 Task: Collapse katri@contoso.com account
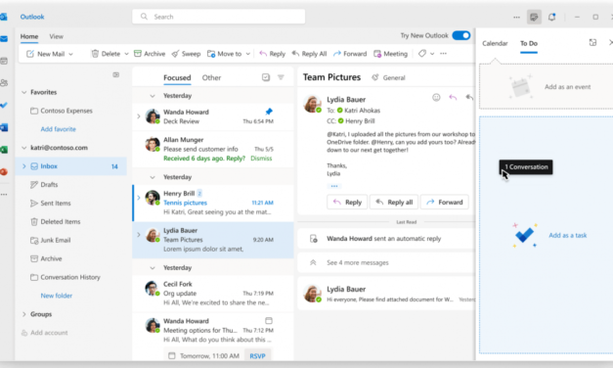(23, 148)
